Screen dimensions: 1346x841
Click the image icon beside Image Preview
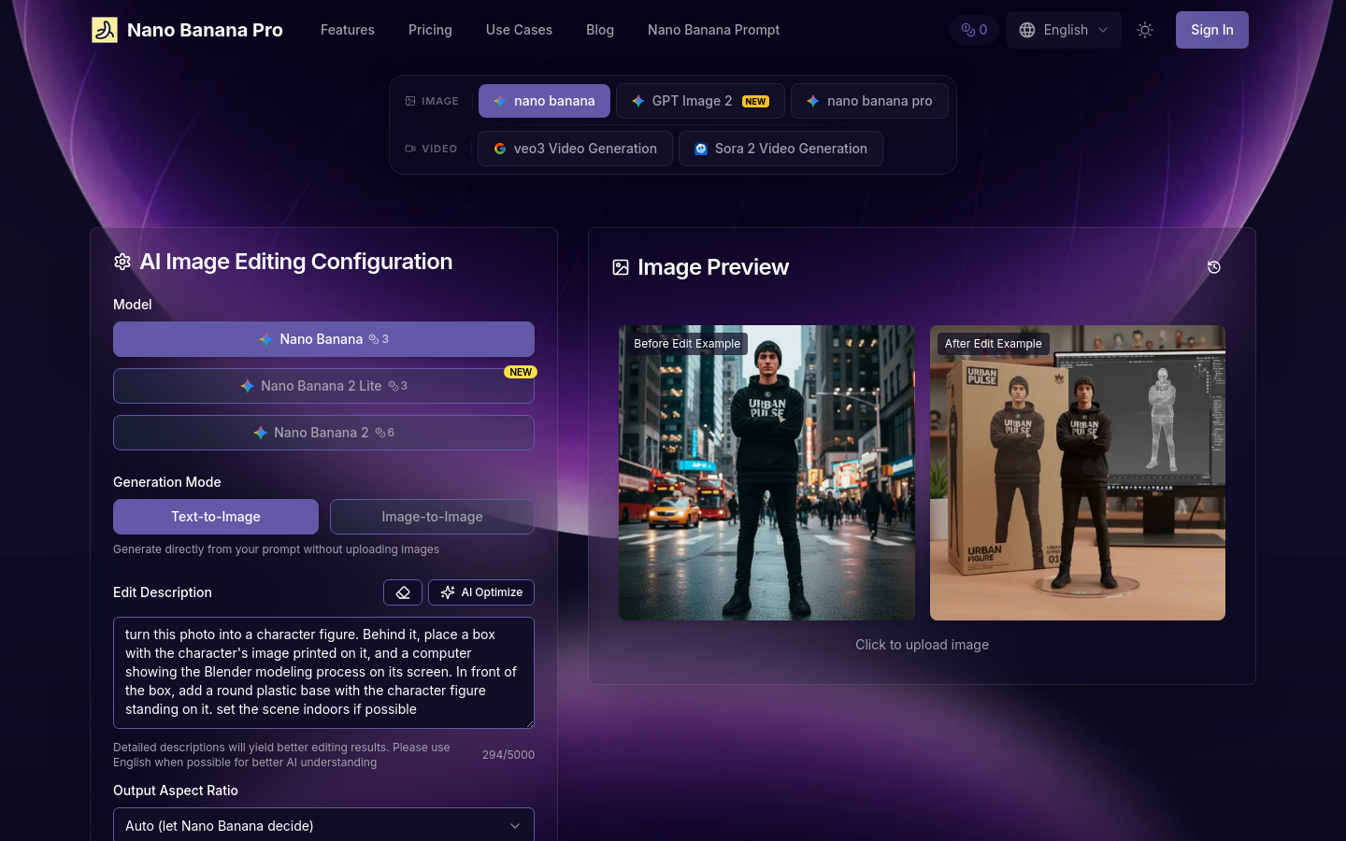621,267
